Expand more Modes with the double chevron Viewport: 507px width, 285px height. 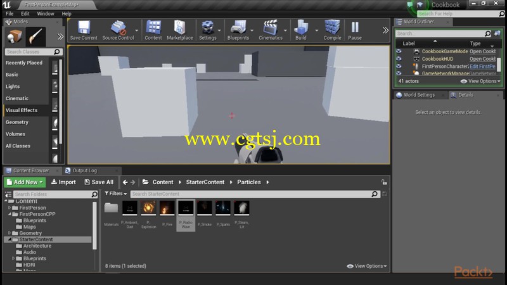click(60, 37)
